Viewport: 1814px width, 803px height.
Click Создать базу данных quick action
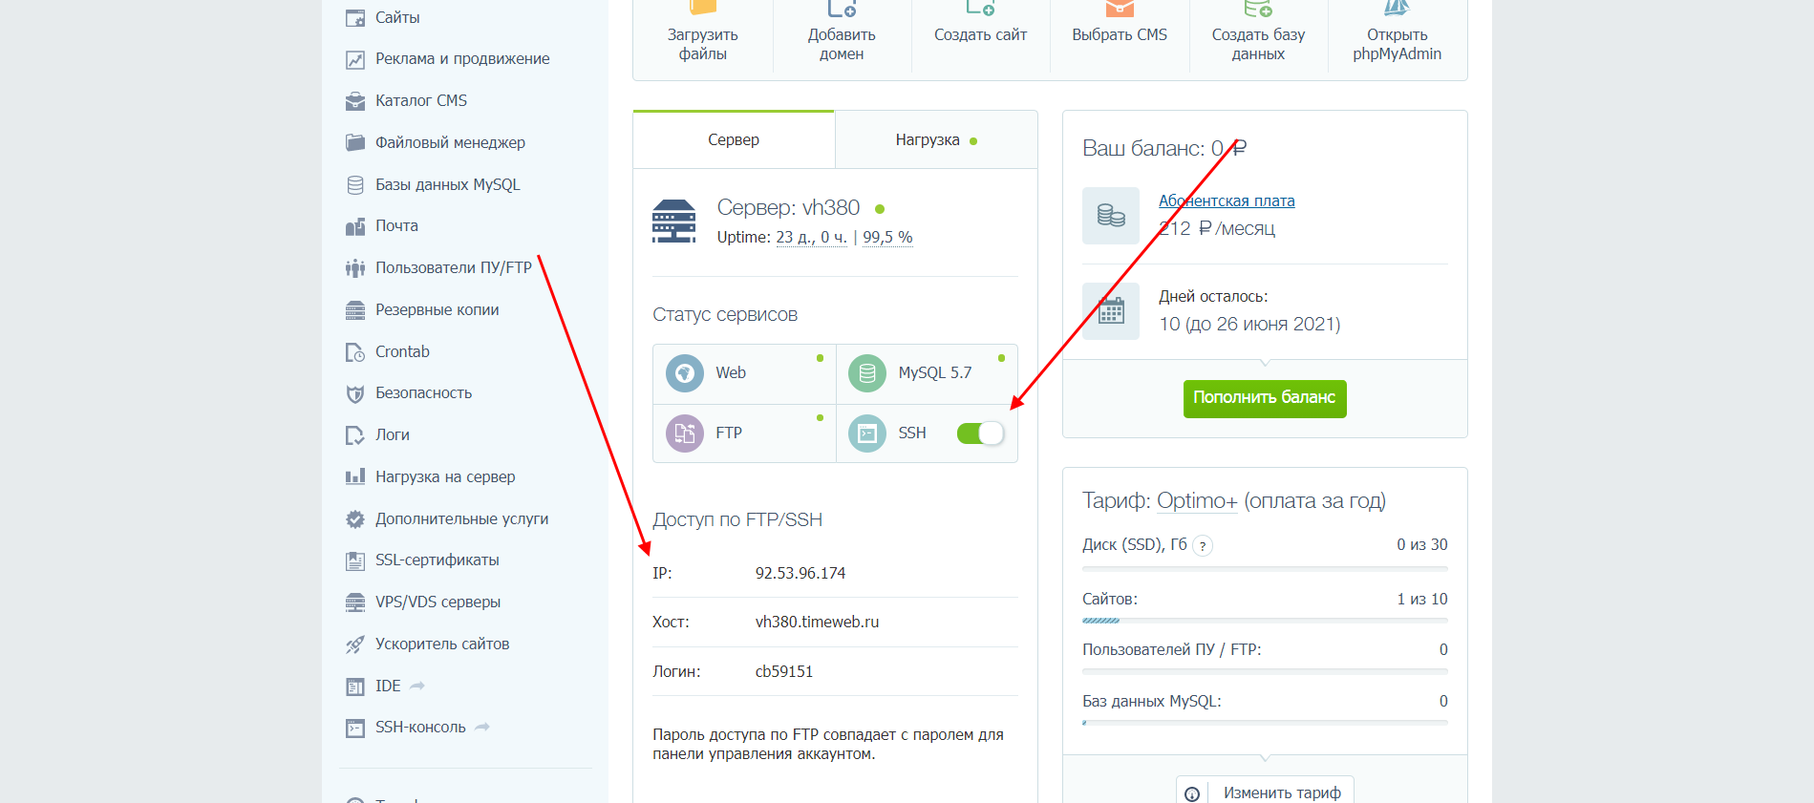point(1258,36)
